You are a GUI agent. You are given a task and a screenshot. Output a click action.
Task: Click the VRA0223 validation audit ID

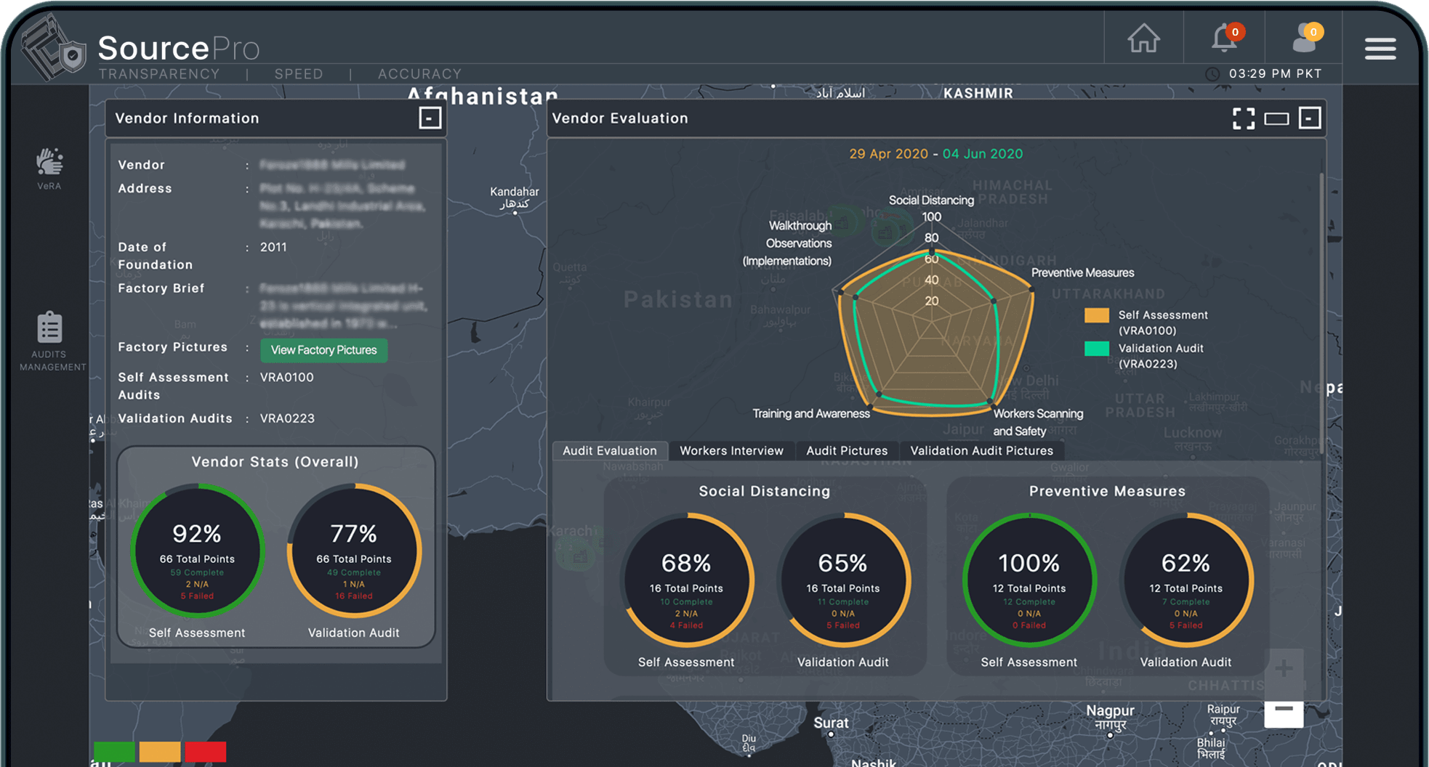(287, 418)
